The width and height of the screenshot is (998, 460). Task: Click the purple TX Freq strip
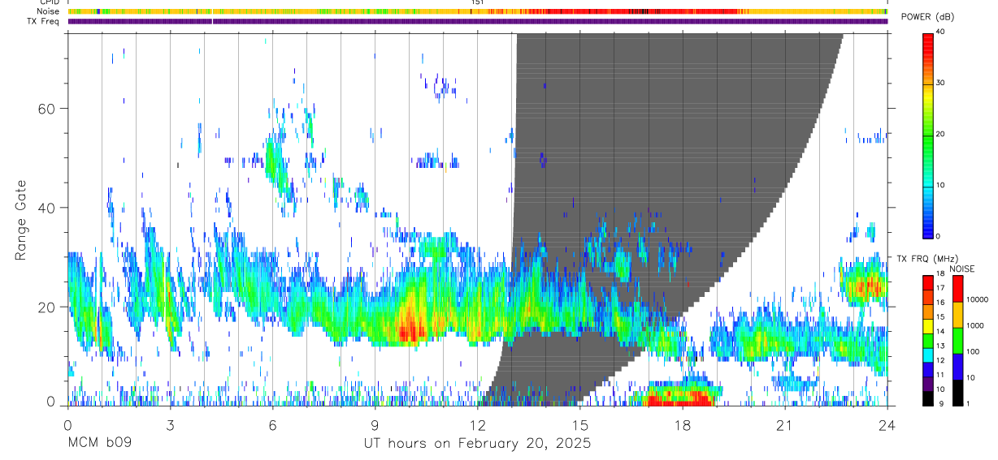[477, 21]
